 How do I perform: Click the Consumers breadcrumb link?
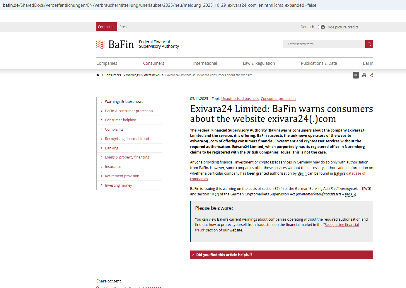point(113,75)
